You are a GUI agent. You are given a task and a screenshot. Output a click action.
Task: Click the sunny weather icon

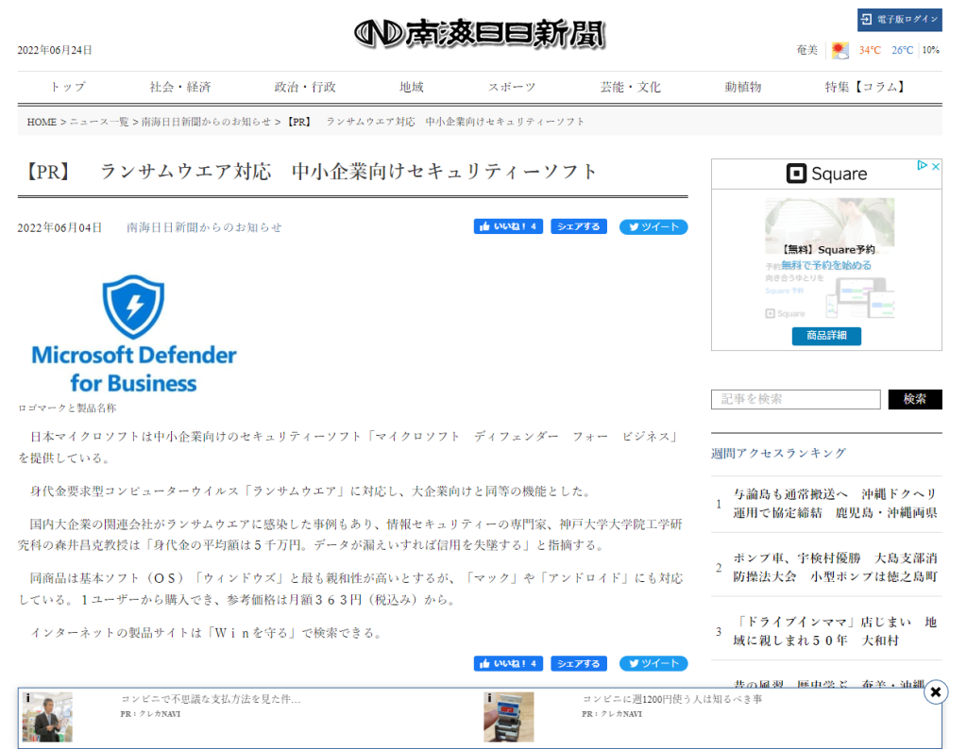coord(840,50)
